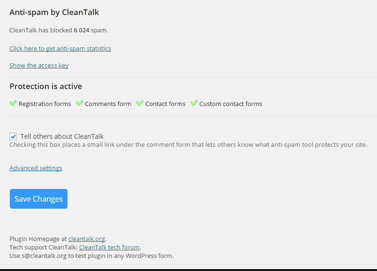Image resolution: width=377 pixels, height=271 pixels.
Task: Click the Registration forms status label
Action: click(x=45, y=104)
